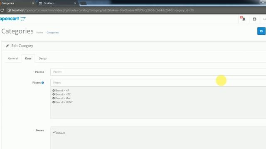The image size is (266, 149).
Task: Click the pencil icon beside Edit Category
Action: point(7,46)
